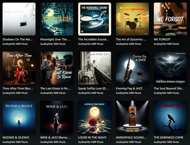Open WINE & JAZZ album cover
This screenshot has width=190, height=145.
[57, 117]
